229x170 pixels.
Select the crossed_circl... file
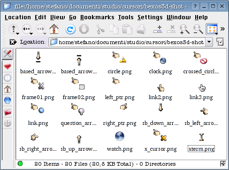point(201,63)
